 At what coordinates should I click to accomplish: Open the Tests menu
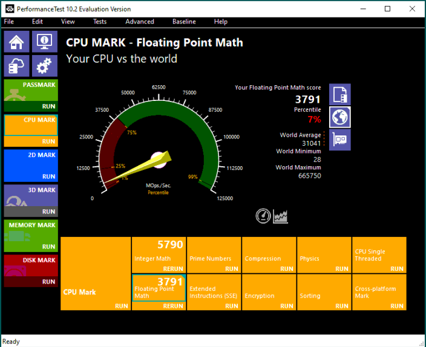pyautogui.click(x=100, y=21)
